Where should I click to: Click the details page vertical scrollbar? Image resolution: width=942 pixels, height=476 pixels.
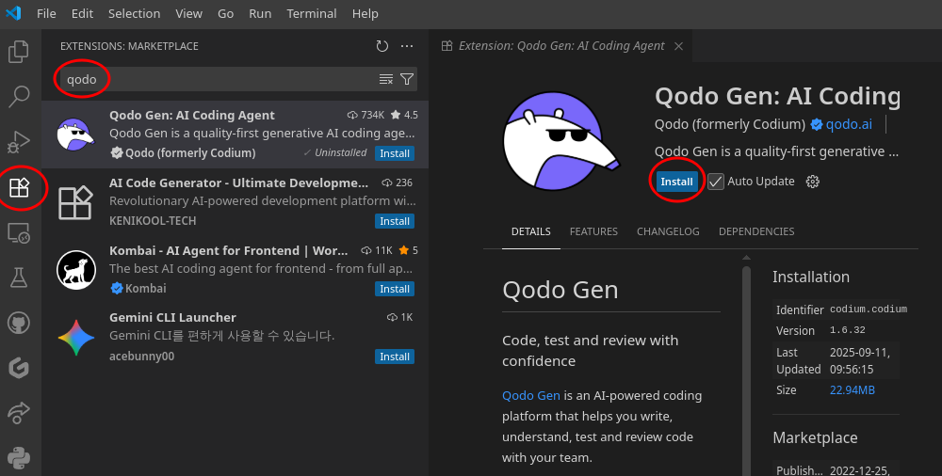pyautogui.click(x=746, y=370)
